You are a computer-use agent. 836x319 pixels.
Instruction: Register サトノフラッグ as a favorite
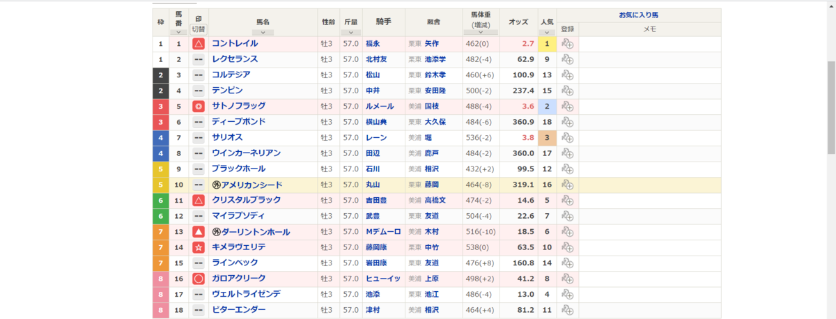click(567, 107)
